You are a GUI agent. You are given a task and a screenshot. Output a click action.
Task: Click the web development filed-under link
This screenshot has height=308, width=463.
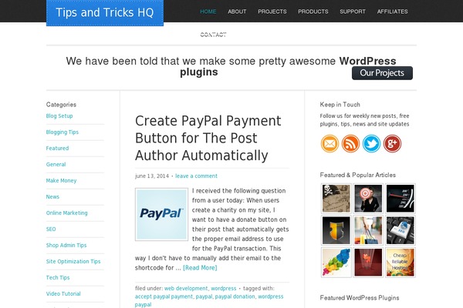coord(186,288)
